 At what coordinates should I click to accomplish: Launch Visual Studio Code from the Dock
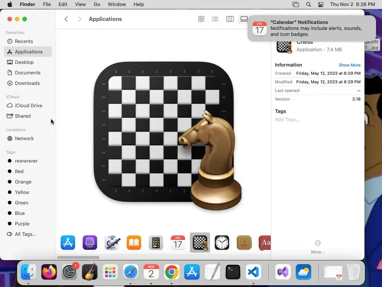(x=253, y=272)
